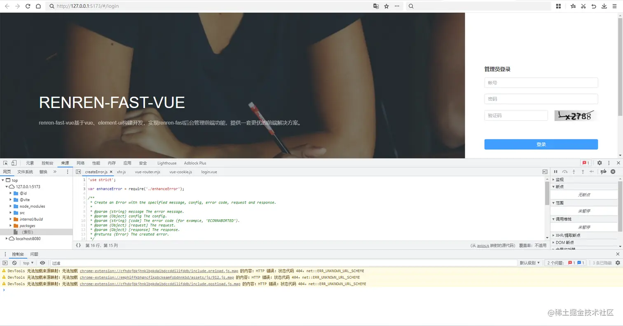Toggle the device toolbar emulation icon

[14, 163]
